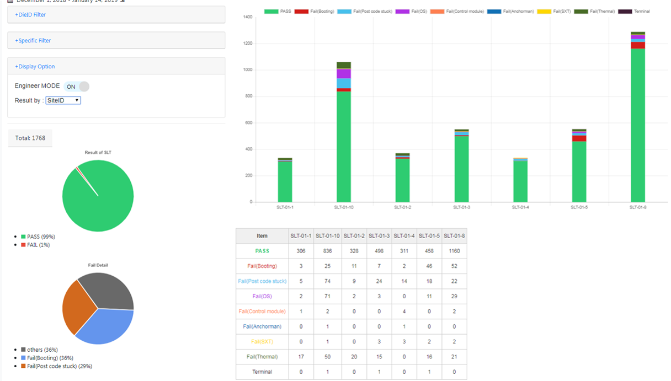Click the SLT-01-5 bar in chart
Image resolution: width=671 pixels, height=381 pixels.
[x=579, y=166]
